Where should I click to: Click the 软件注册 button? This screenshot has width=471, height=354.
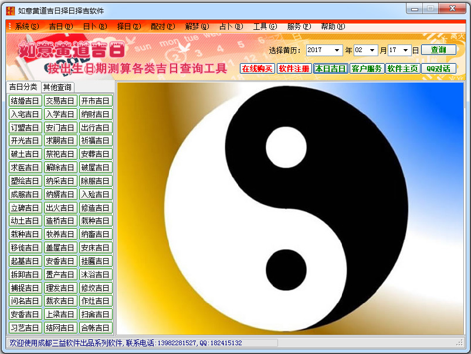click(x=294, y=68)
